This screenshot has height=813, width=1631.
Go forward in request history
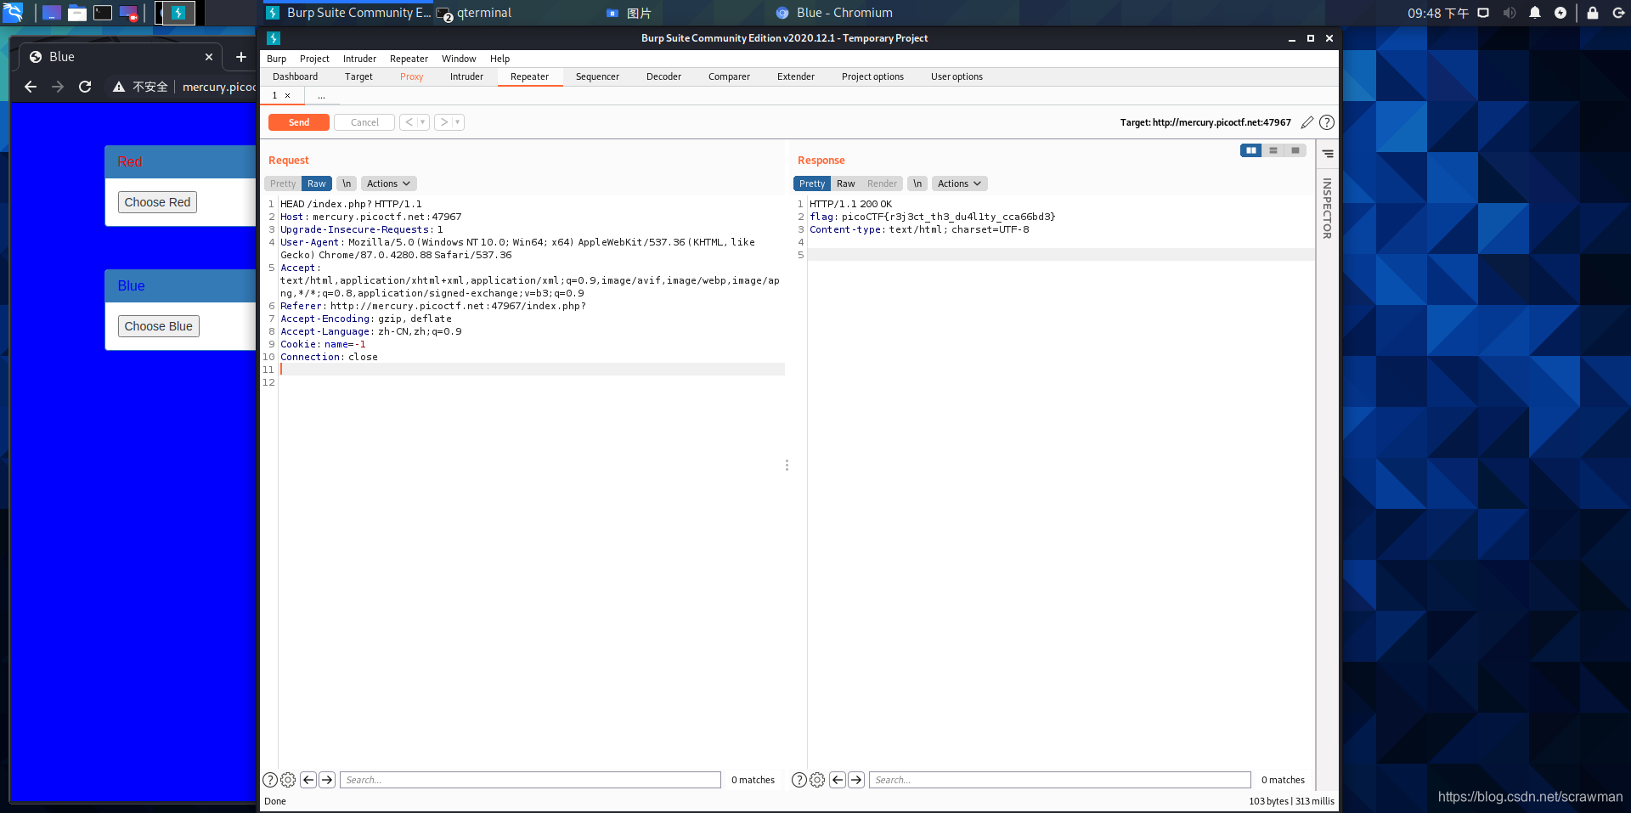click(443, 122)
